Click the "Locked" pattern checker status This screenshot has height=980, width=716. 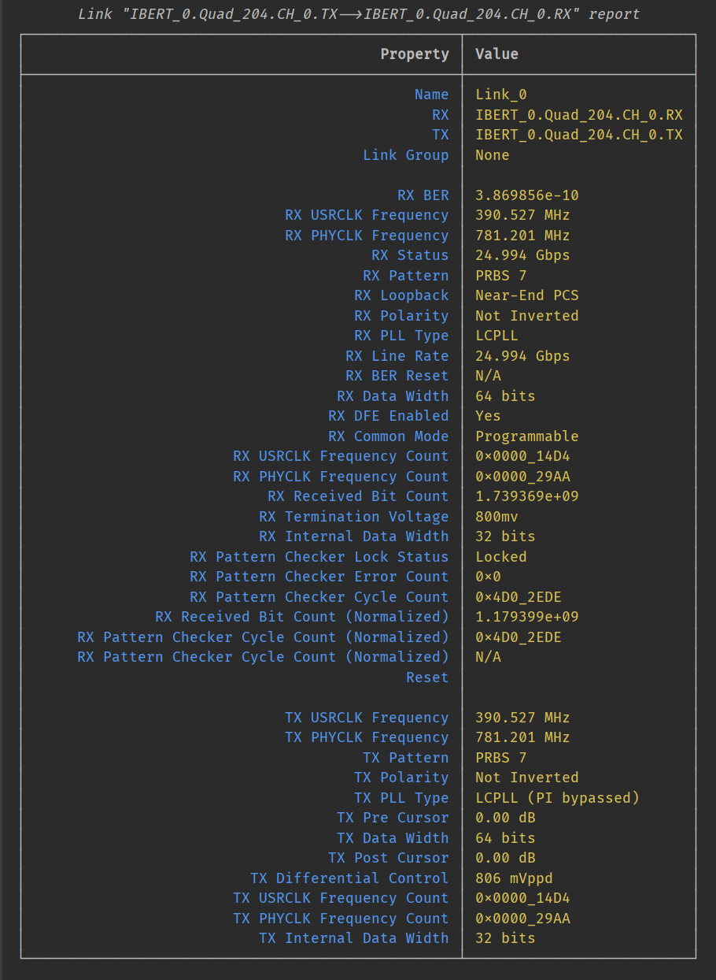(x=500, y=557)
